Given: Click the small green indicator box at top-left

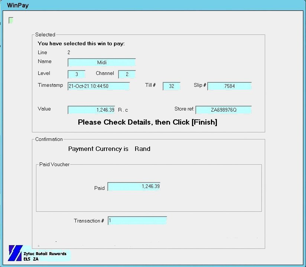Looking at the screenshot, I should click(11, 20).
